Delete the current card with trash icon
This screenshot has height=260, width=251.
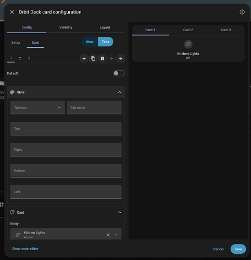103,59
